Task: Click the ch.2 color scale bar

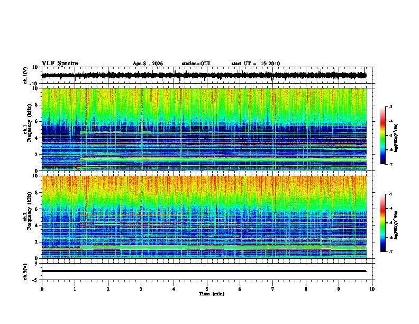Action: point(383,223)
